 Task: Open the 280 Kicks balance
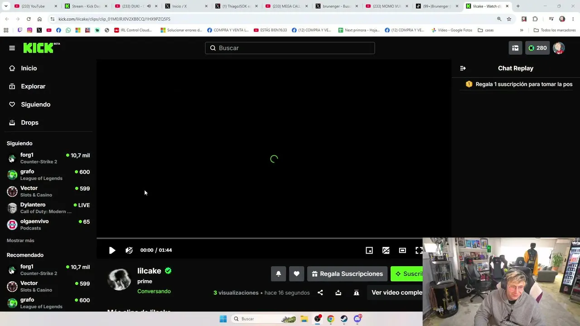point(537,48)
